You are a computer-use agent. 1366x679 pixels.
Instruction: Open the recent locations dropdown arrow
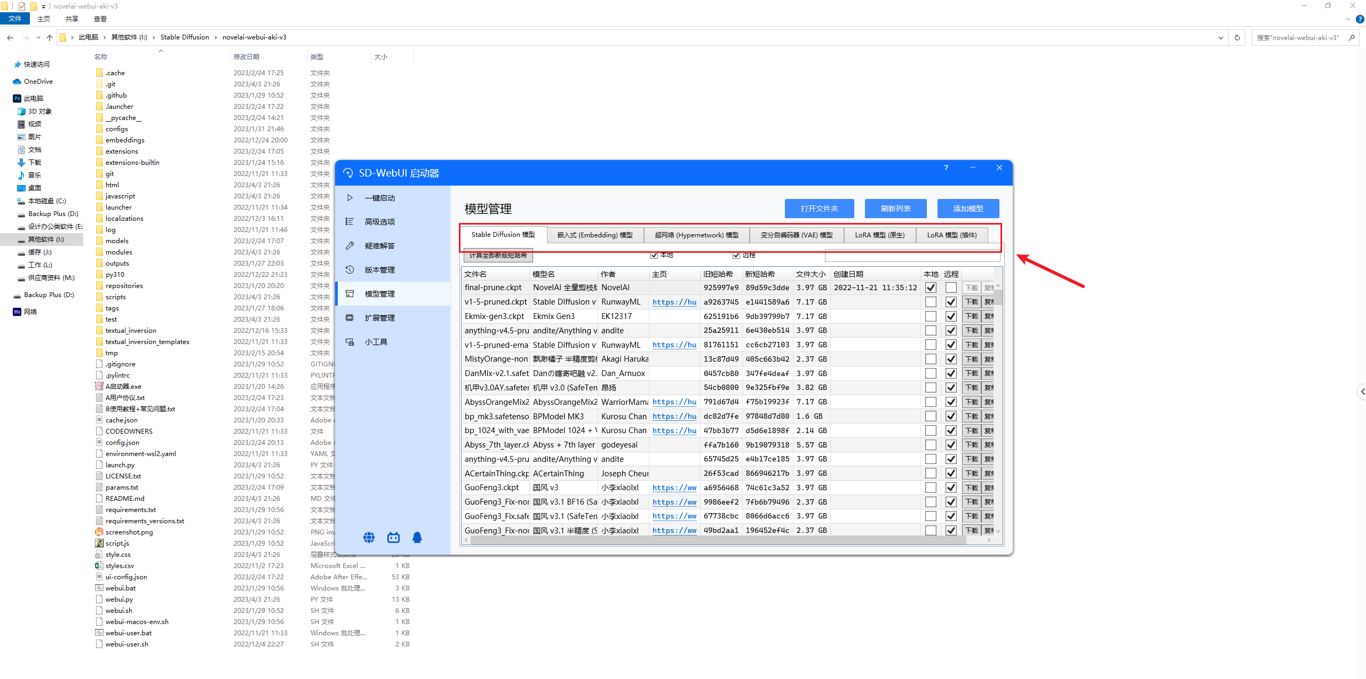point(38,37)
